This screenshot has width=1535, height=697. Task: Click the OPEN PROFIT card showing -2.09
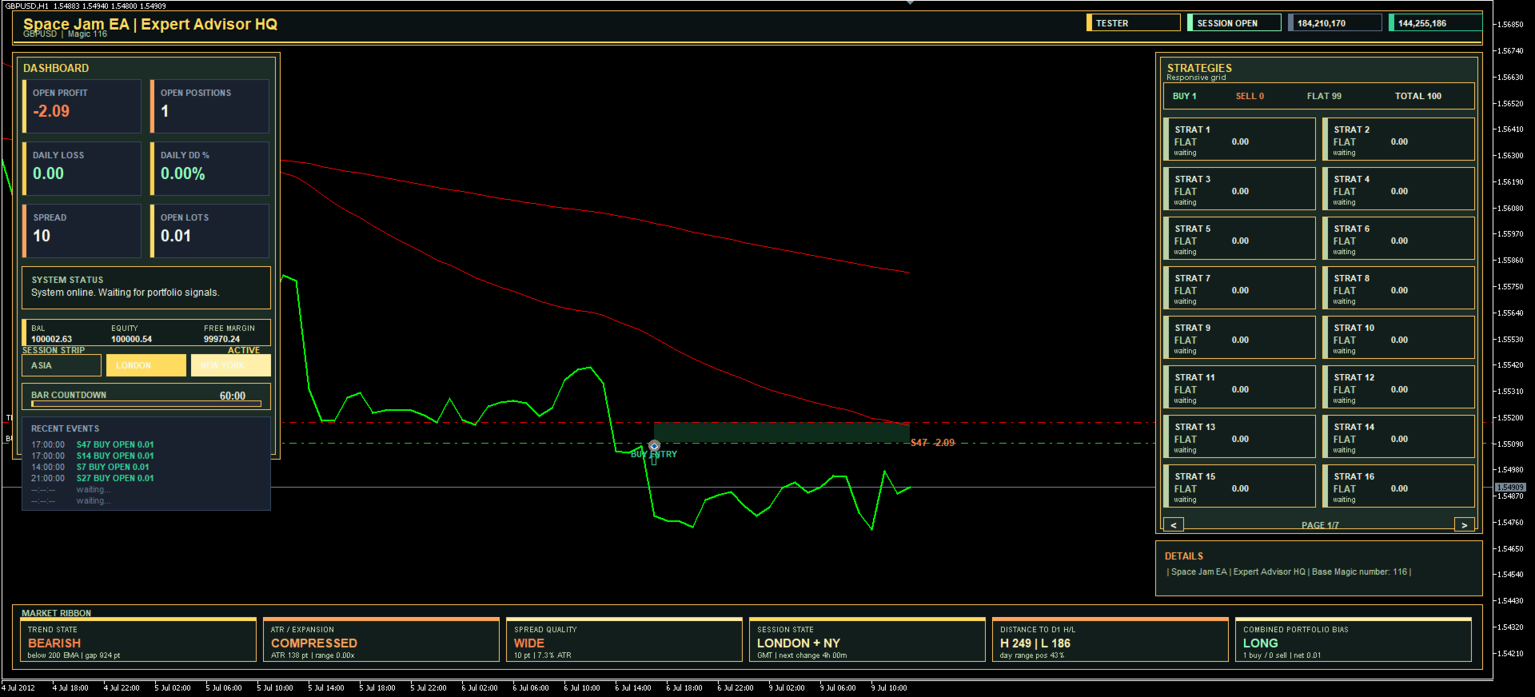click(82, 106)
